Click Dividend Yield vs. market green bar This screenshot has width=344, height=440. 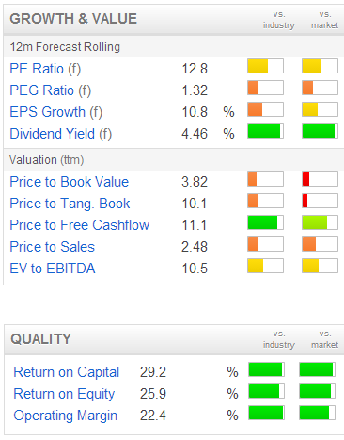pos(320,131)
